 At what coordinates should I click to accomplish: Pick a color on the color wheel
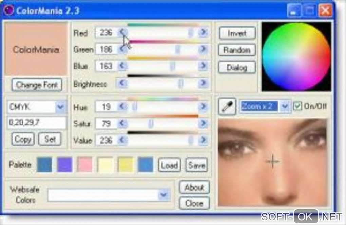coord(296,56)
